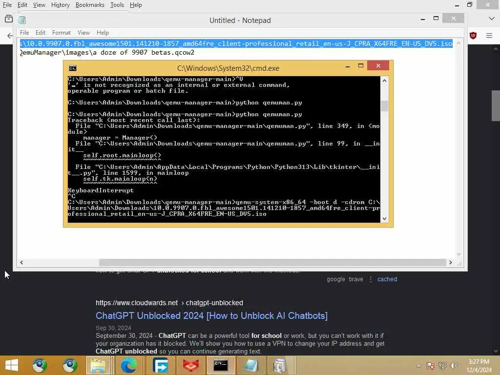Open the blue arrow app taskbar icon
This screenshot has height=375, width=500.
160,365
